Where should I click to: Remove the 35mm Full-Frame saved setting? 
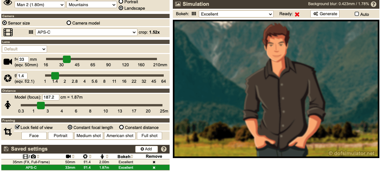point(154,162)
